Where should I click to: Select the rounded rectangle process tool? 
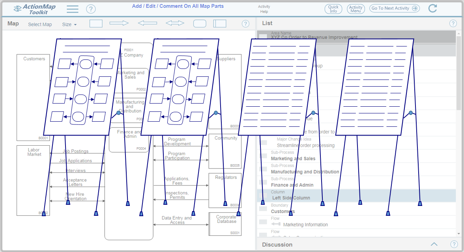(200, 24)
